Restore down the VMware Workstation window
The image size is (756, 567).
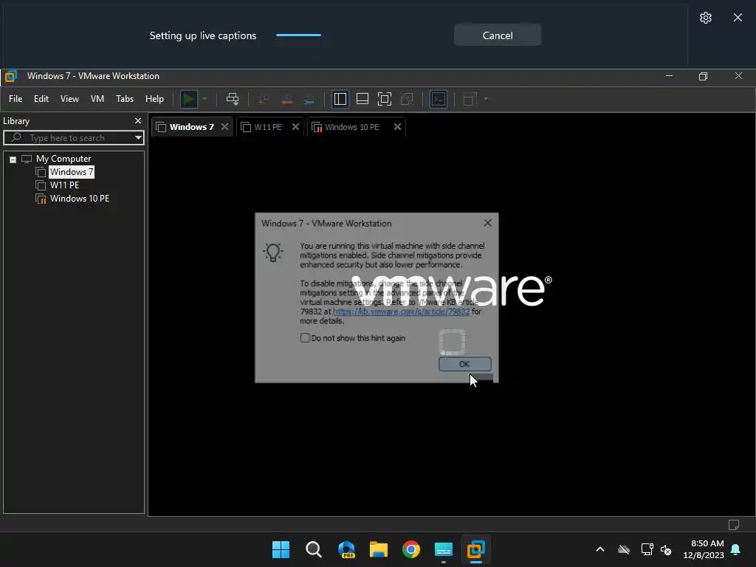703,76
